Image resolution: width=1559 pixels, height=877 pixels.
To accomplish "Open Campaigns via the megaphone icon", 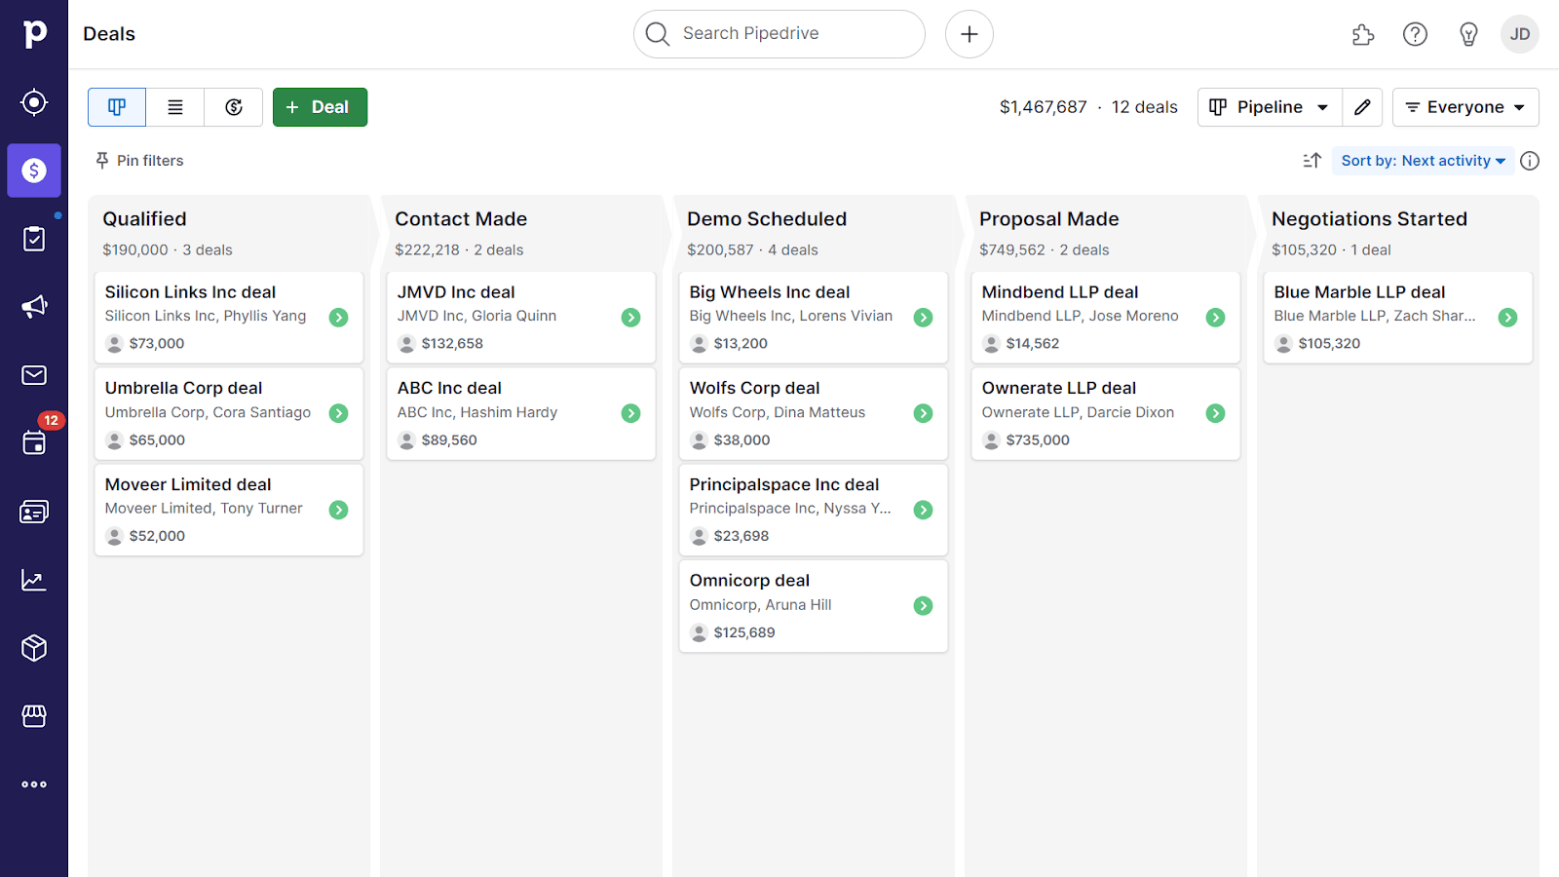I will (x=34, y=306).
